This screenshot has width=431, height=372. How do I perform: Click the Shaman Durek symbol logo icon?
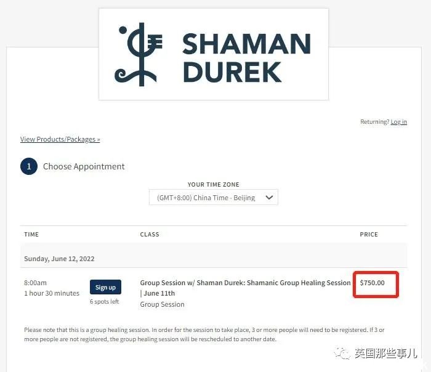coord(139,54)
